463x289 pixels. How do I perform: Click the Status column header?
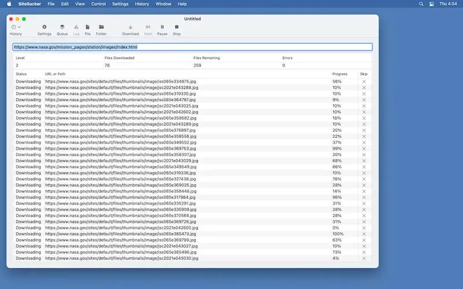tap(21, 74)
